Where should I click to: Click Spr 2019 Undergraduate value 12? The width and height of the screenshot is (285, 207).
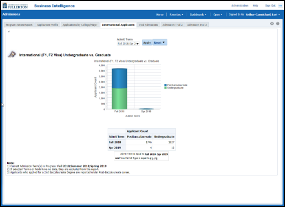(172, 148)
